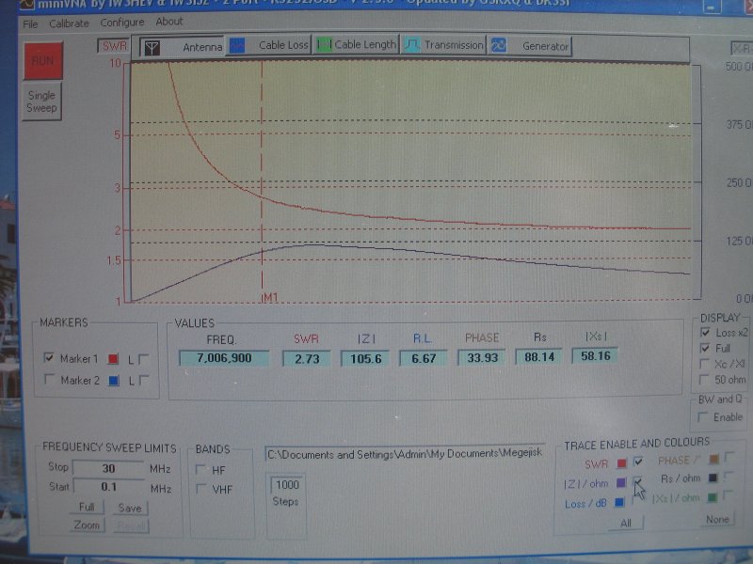Click Marker 1 red color swatch

click(x=113, y=359)
